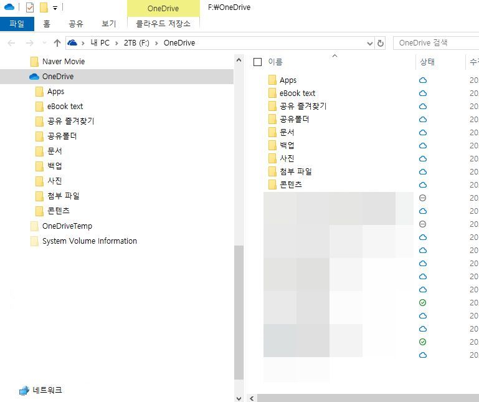Sort by the 상태 column header
479x402 pixels.
(427, 62)
